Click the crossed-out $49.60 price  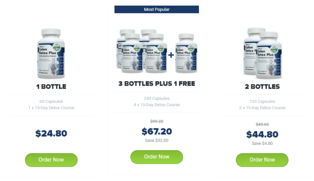pos(262,124)
